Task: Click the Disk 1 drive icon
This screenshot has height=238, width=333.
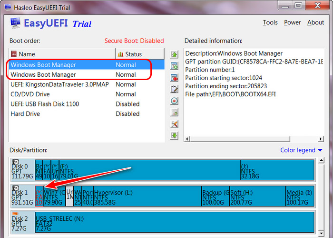Action: point(16,188)
